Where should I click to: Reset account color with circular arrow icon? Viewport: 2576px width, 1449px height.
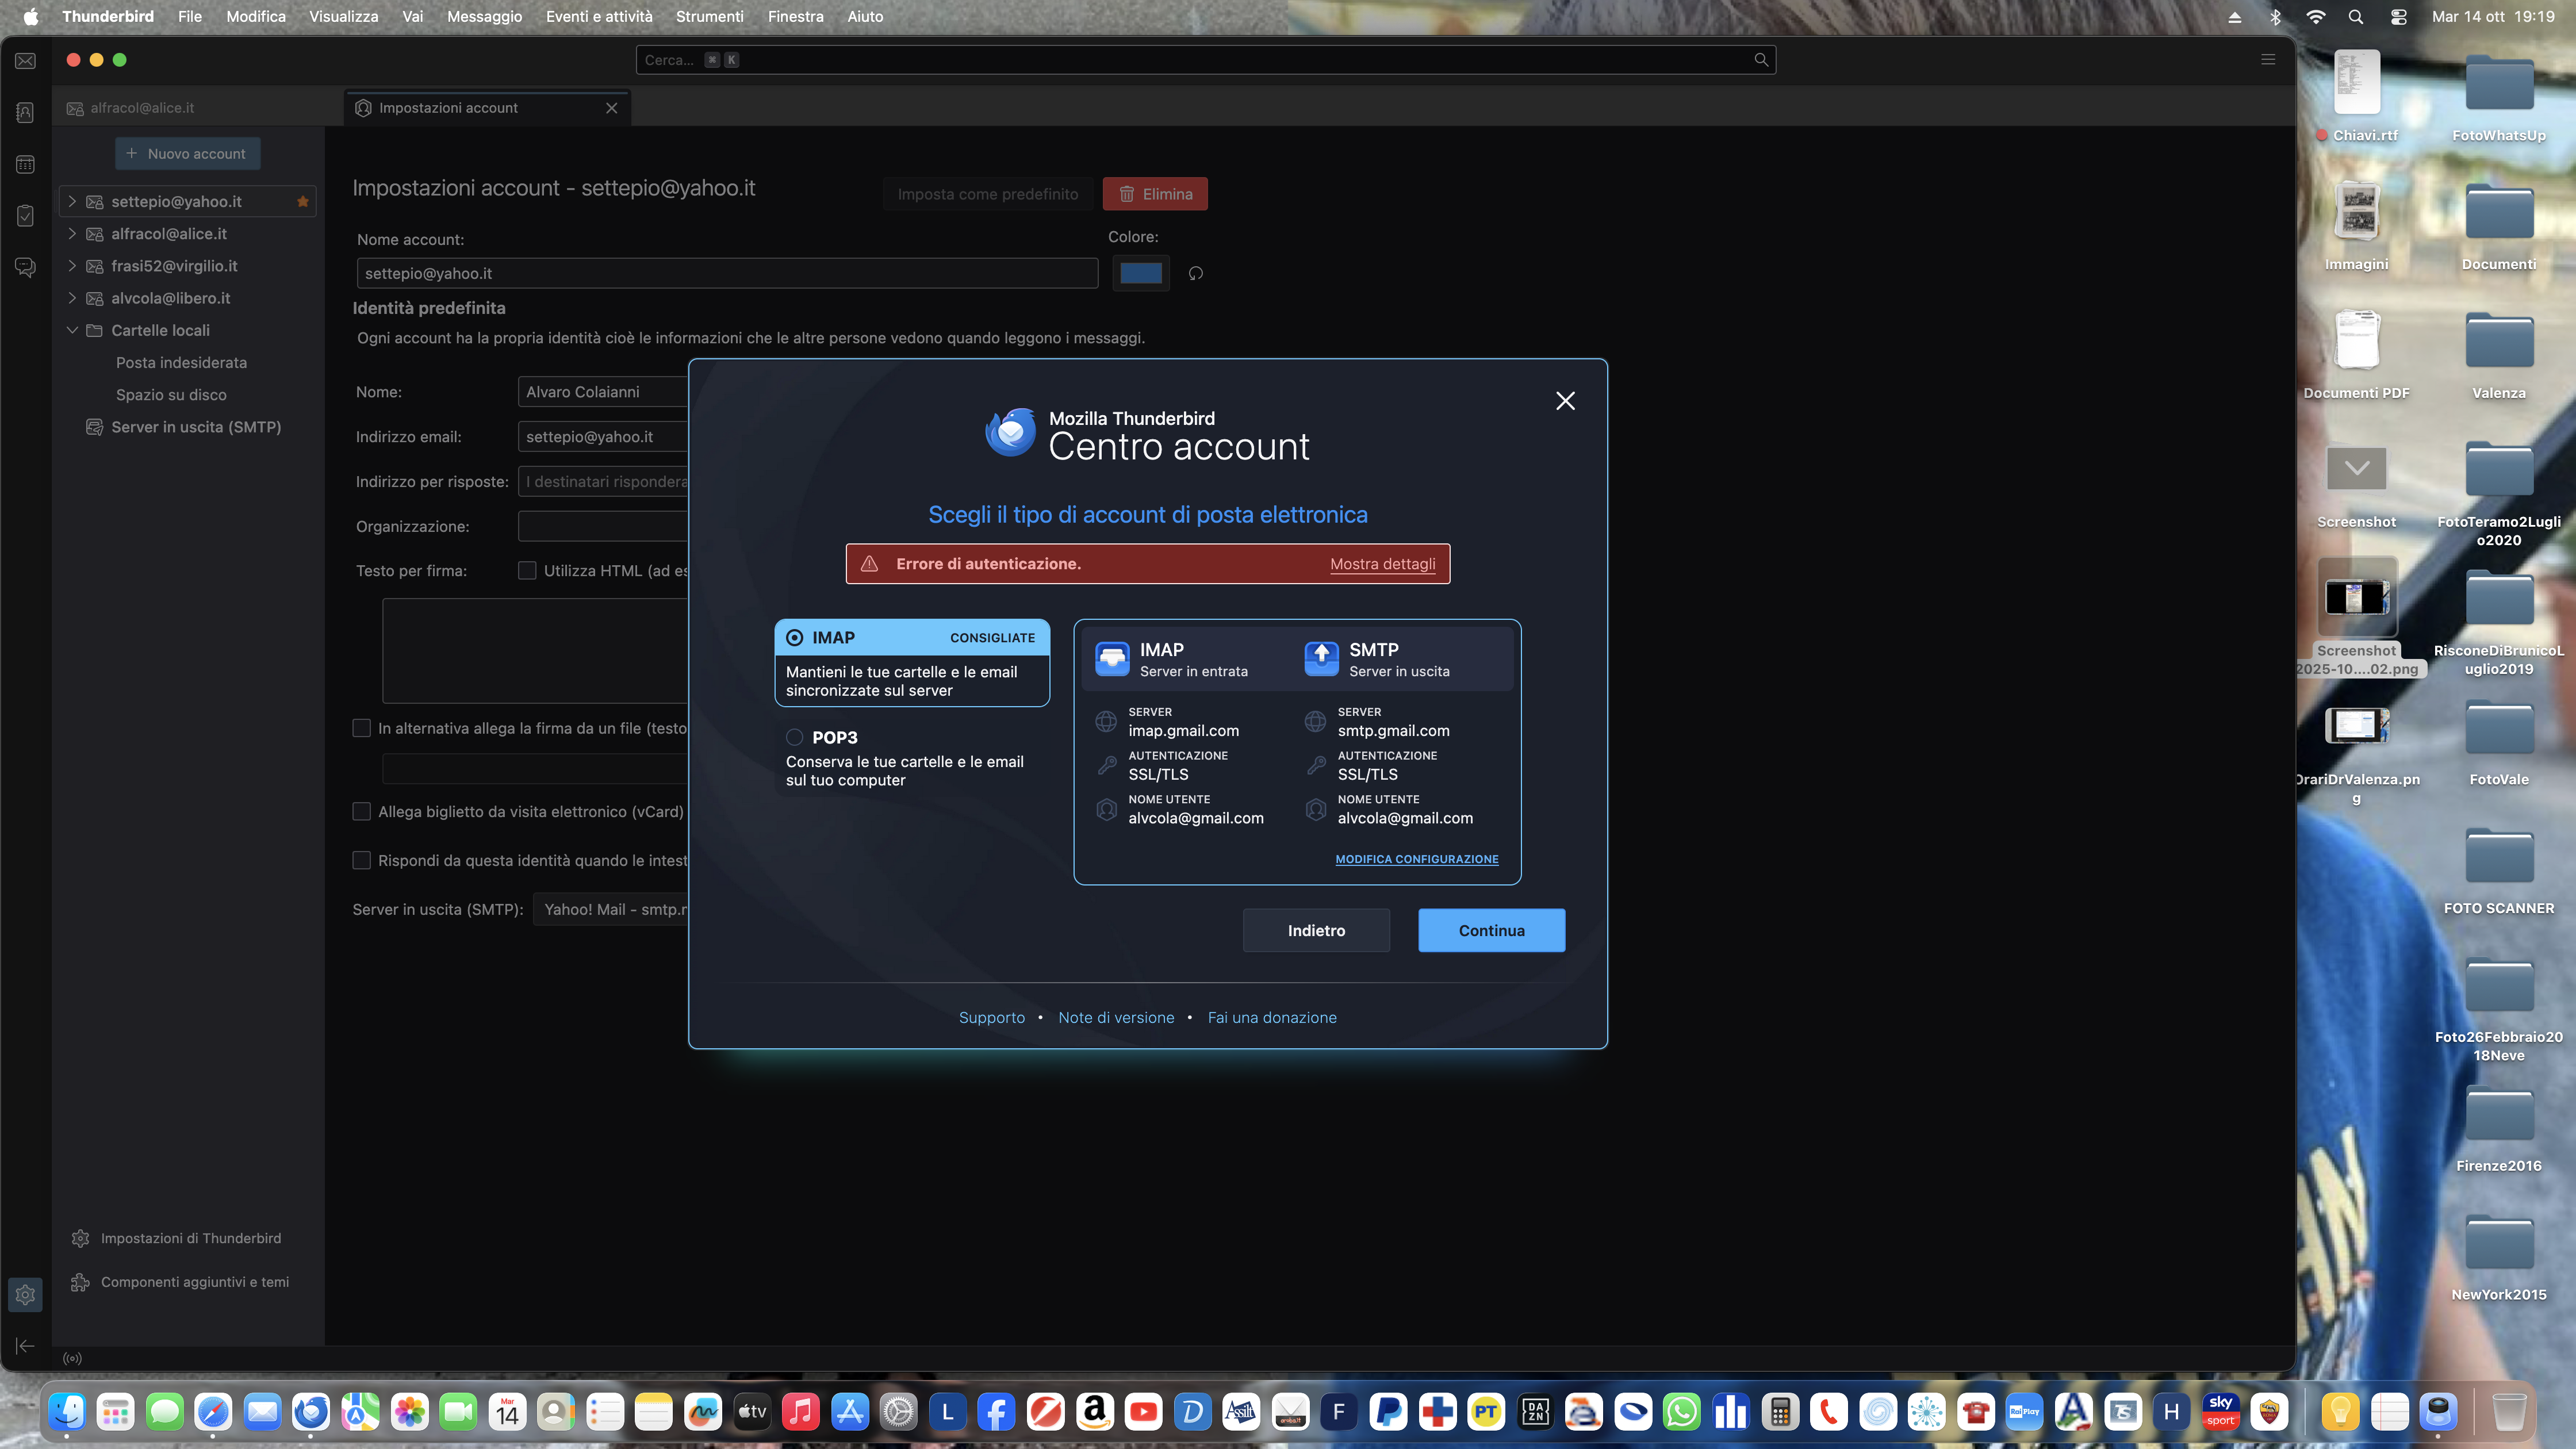pos(1195,273)
